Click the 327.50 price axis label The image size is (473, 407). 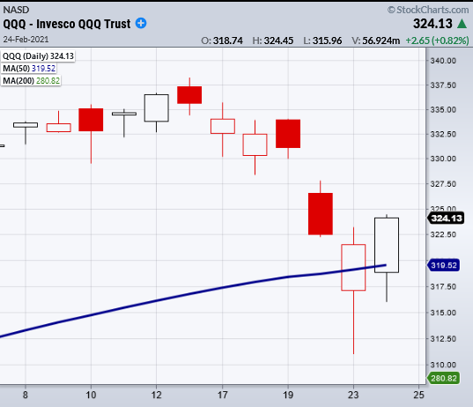[x=442, y=184]
